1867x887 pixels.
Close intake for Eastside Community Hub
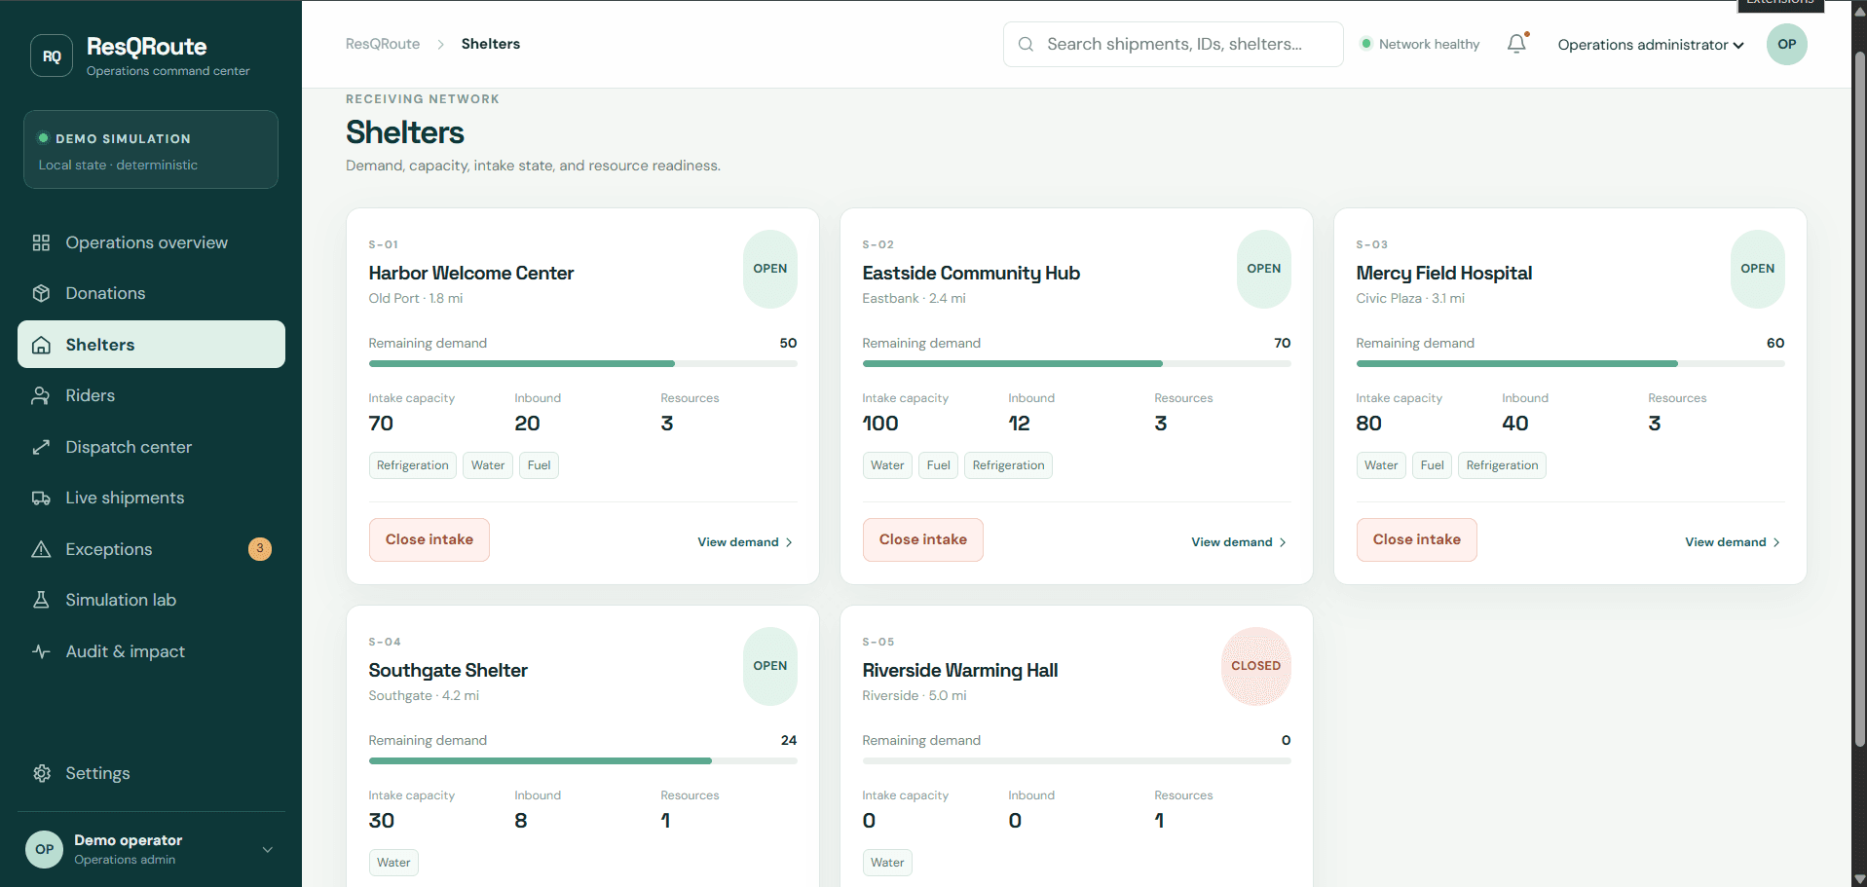click(923, 539)
